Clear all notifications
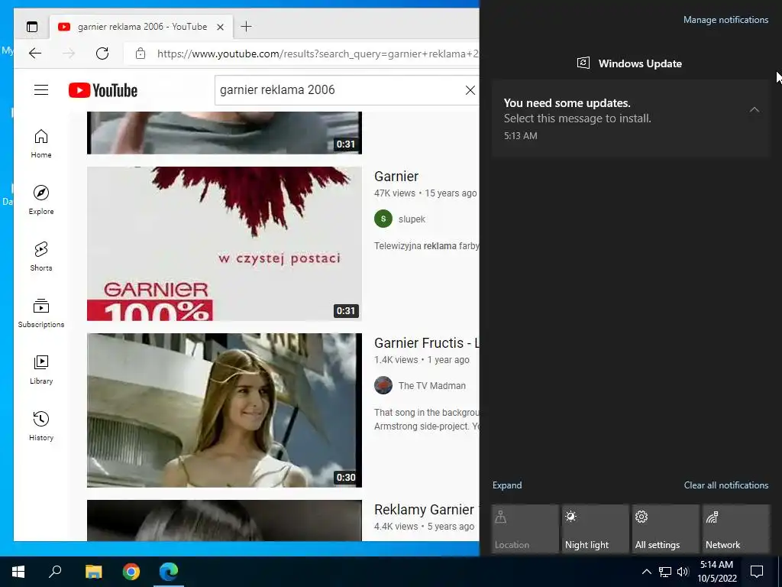The height and width of the screenshot is (587, 782). tap(726, 485)
